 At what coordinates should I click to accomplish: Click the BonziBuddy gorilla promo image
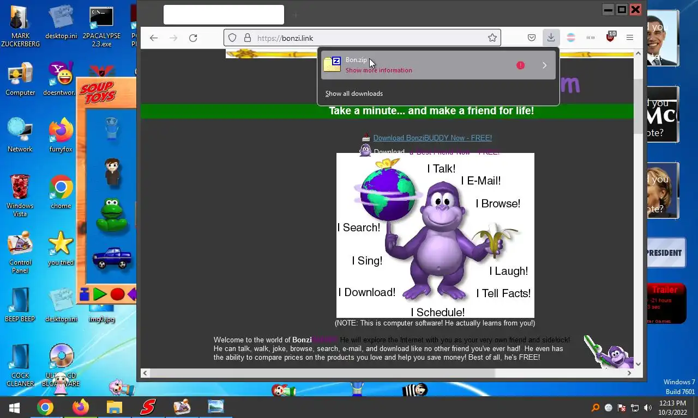click(435, 235)
